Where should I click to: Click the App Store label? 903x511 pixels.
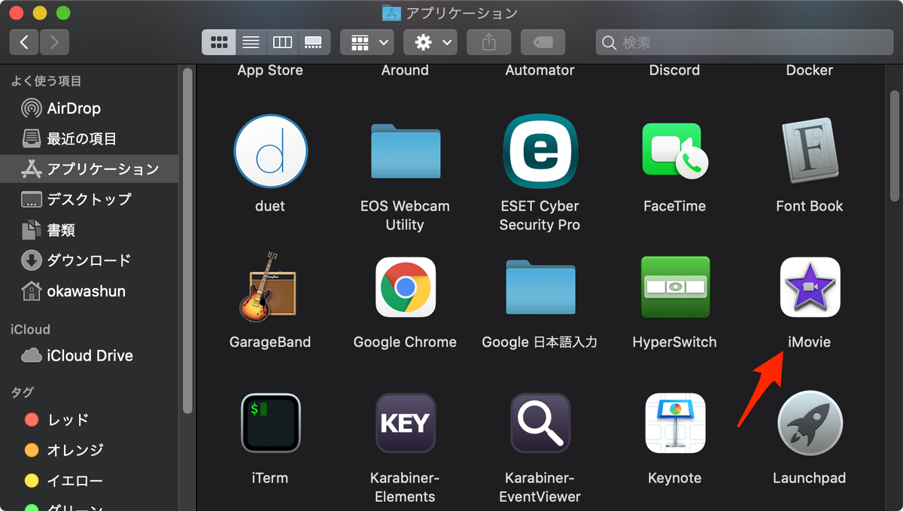click(x=270, y=70)
